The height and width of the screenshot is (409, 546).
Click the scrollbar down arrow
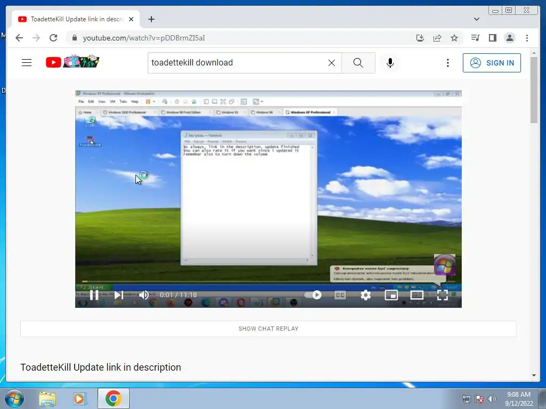pos(534,375)
